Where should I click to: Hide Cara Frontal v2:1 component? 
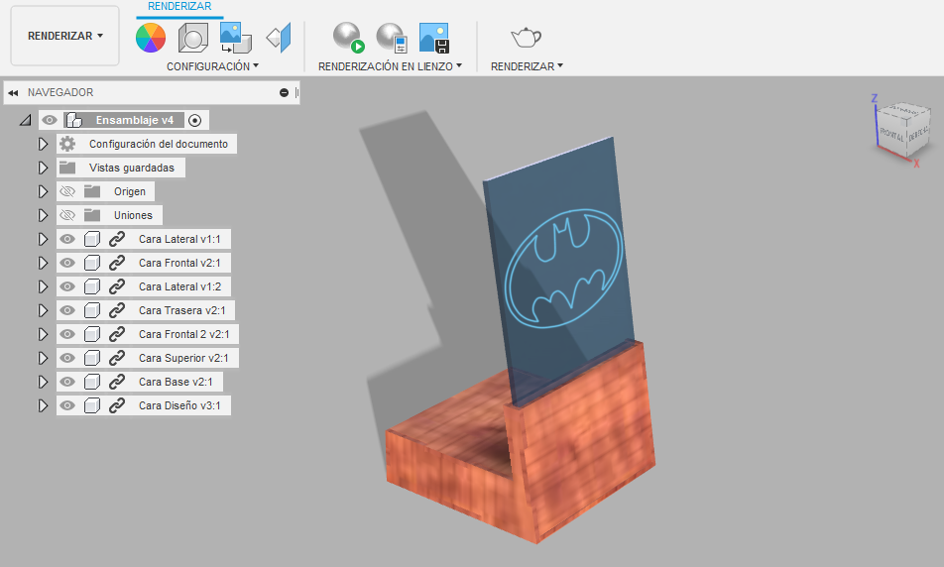click(67, 263)
